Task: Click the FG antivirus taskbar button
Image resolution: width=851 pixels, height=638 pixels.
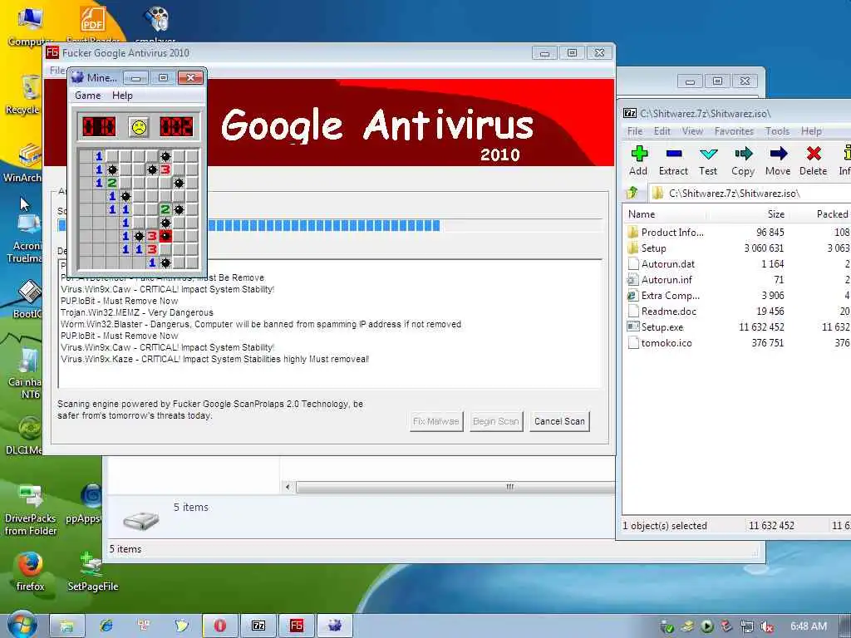Action: (x=297, y=626)
